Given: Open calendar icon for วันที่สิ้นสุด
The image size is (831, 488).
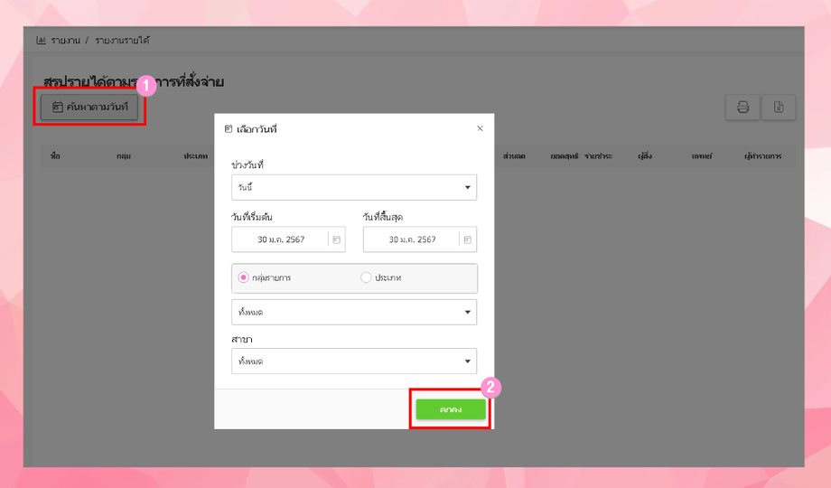Looking at the screenshot, I should coord(468,239).
